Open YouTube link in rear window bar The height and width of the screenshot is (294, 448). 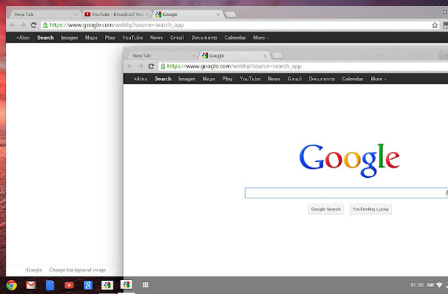click(x=132, y=38)
